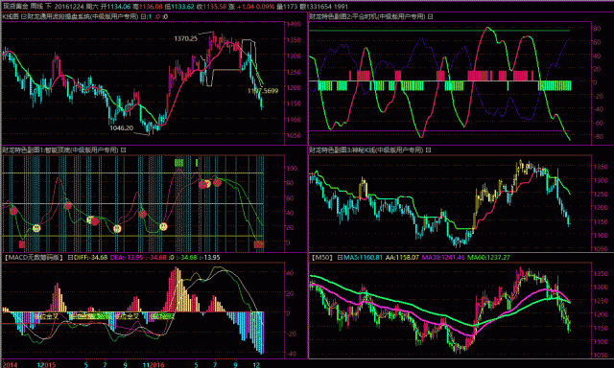The image size is (614, 368).
Task: Click the yellow 1197.5699 price label
Action: [263, 91]
